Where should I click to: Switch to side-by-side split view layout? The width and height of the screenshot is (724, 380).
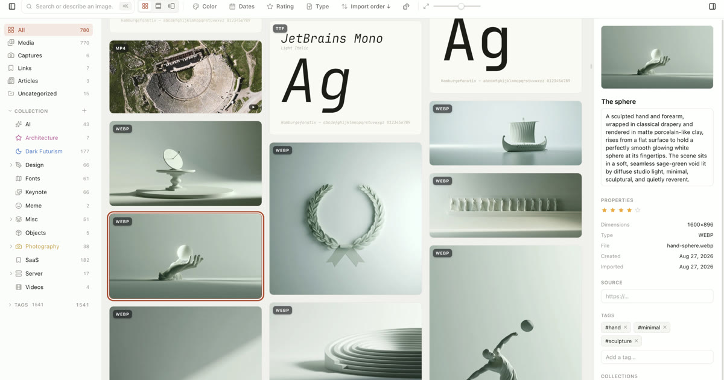coord(171,7)
